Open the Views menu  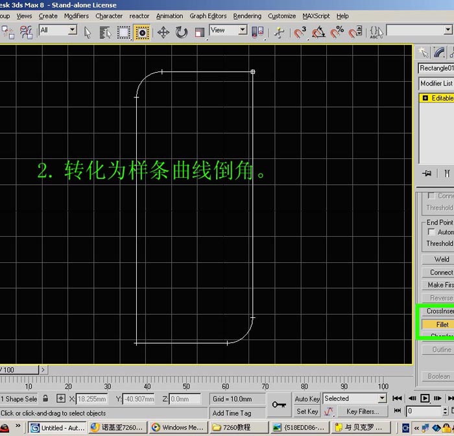24,16
